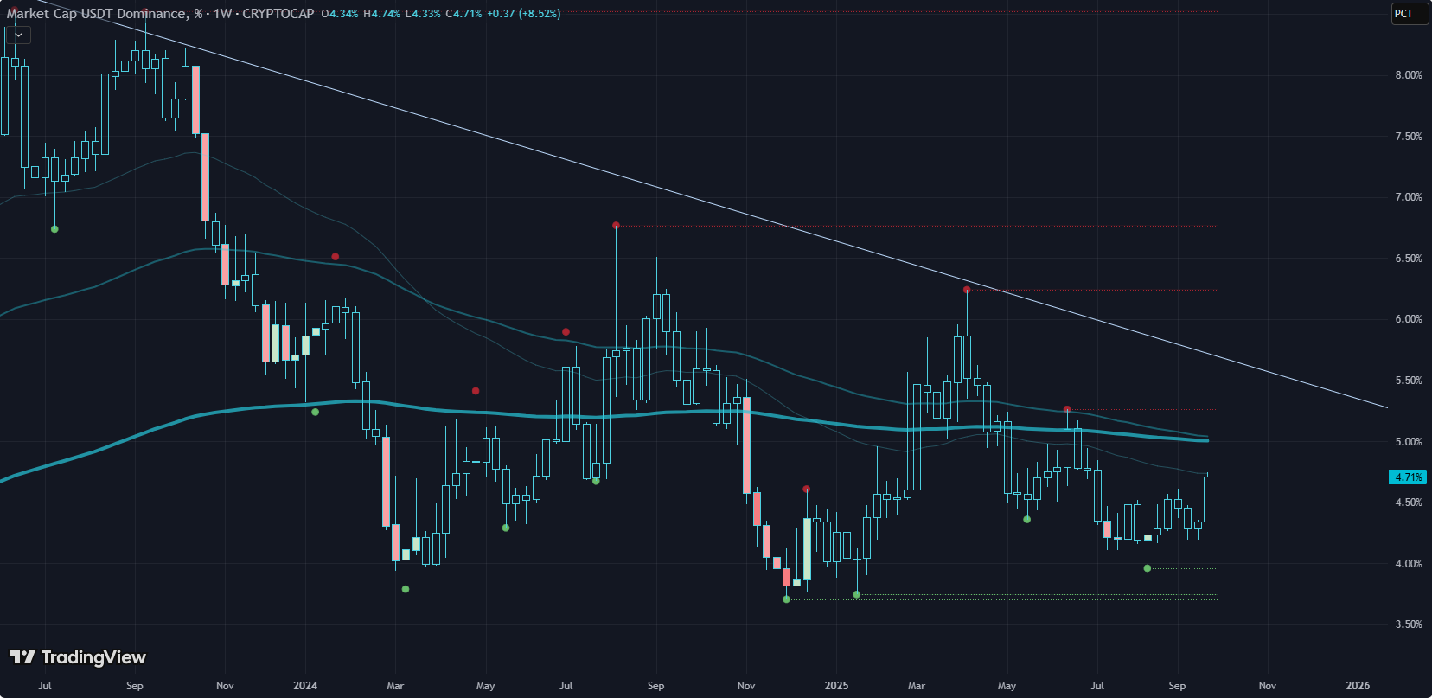1432x698 pixels.
Task: Click the 2026 label on the time axis
Action: click(x=1358, y=686)
